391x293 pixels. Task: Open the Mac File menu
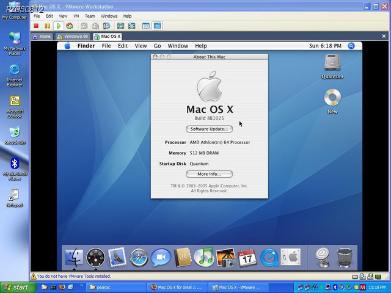pos(106,46)
